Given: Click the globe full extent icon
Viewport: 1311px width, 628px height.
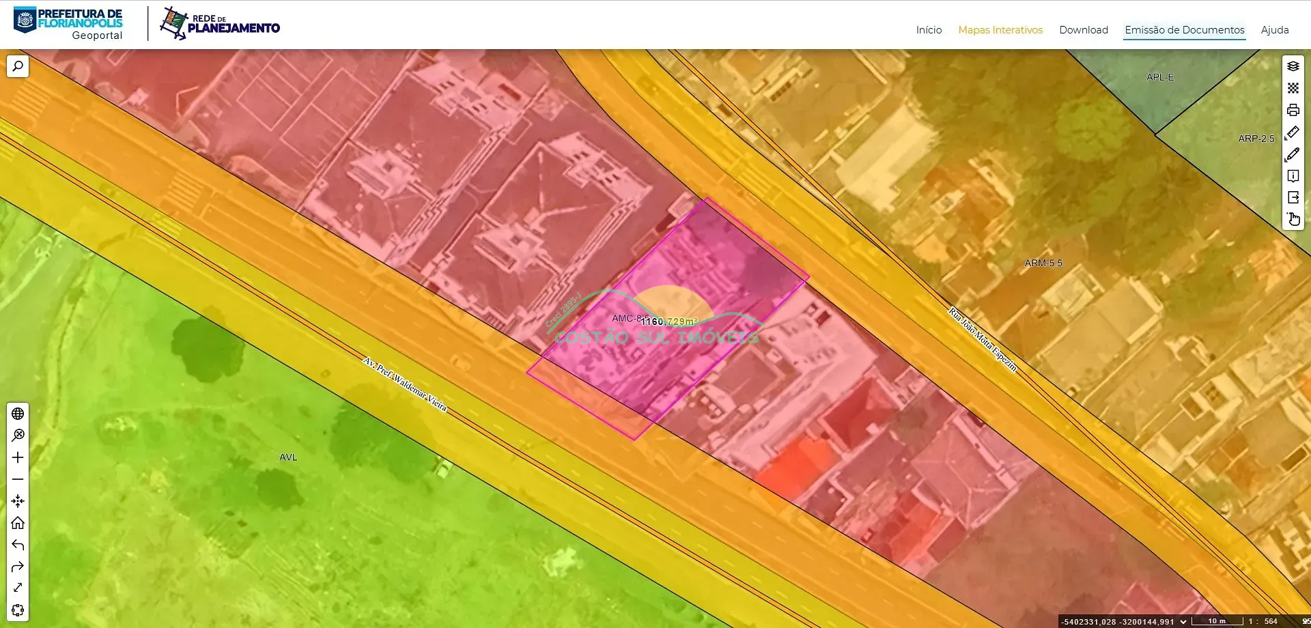Looking at the screenshot, I should tap(18, 414).
